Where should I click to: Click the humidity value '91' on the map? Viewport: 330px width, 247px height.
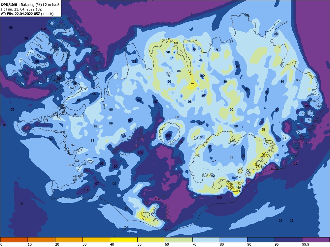coord(202,137)
